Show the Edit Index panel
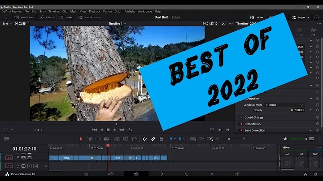This screenshot has width=323, height=181. [66, 17]
